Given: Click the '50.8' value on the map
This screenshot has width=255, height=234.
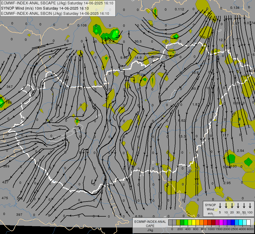Looking at the screenshot, I should [x=195, y=88].
